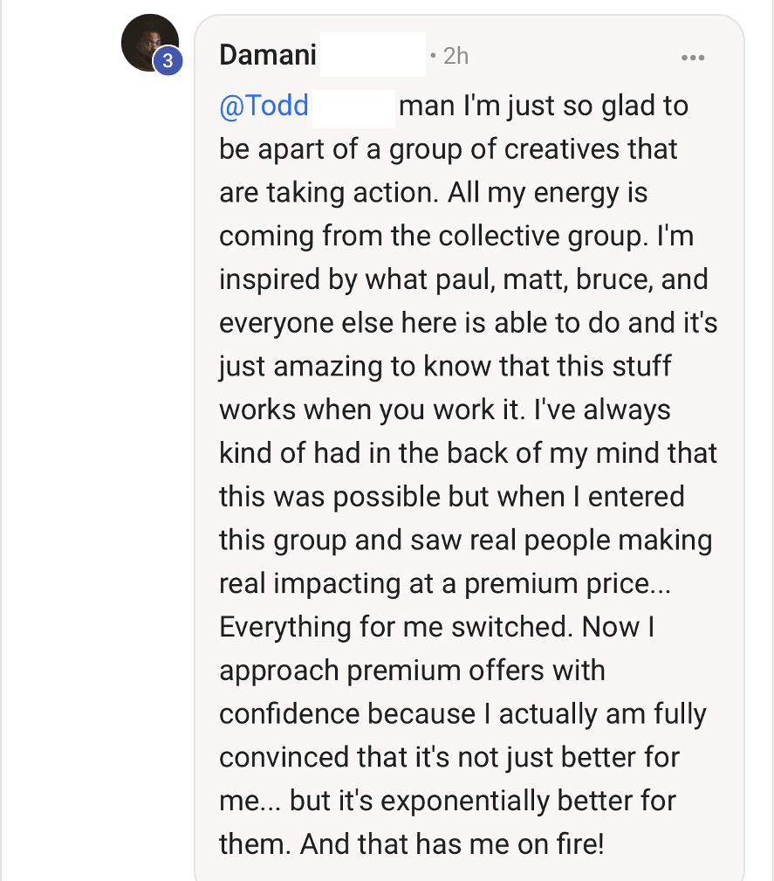Click Damani's profile avatar photo
The height and width of the screenshot is (881, 774).
click(x=149, y=43)
